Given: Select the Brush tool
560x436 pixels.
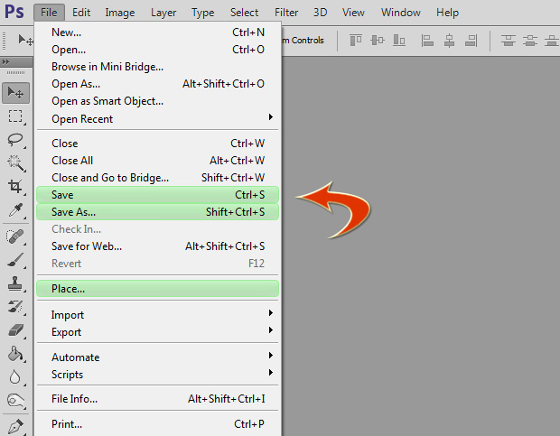Looking at the screenshot, I should tap(15, 260).
